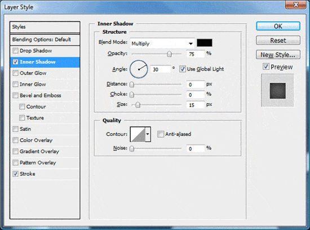
Task: Click the OK button
Action: [x=278, y=26]
